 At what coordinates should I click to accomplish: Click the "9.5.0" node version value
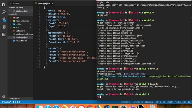click(63, 23)
